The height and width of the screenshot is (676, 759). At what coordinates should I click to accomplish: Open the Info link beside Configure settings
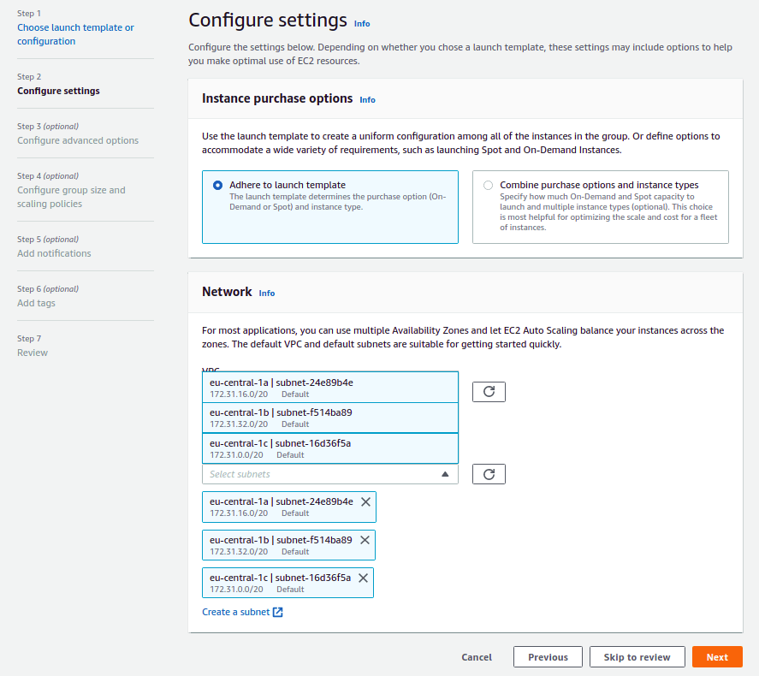(362, 24)
